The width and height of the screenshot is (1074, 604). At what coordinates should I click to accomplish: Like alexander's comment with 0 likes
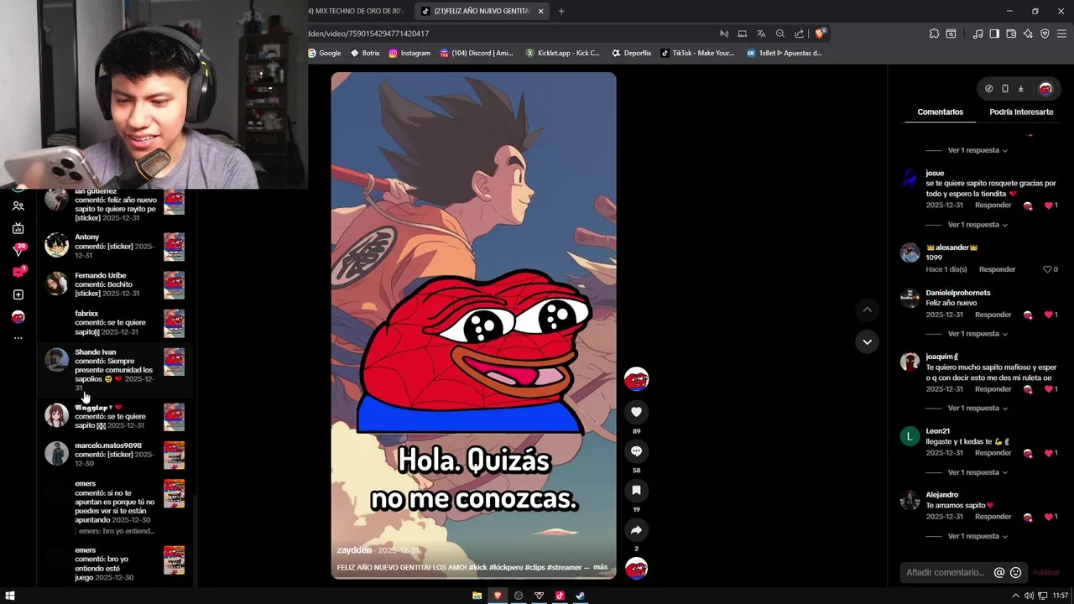pyautogui.click(x=1047, y=269)
